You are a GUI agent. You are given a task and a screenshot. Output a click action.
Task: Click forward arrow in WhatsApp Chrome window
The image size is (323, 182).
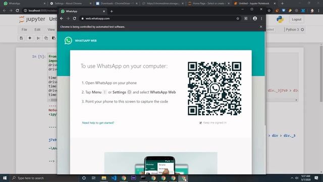coord(68,19)
